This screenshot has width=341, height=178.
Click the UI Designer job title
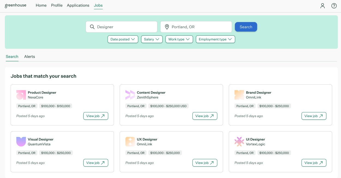[x=255, y=139]
